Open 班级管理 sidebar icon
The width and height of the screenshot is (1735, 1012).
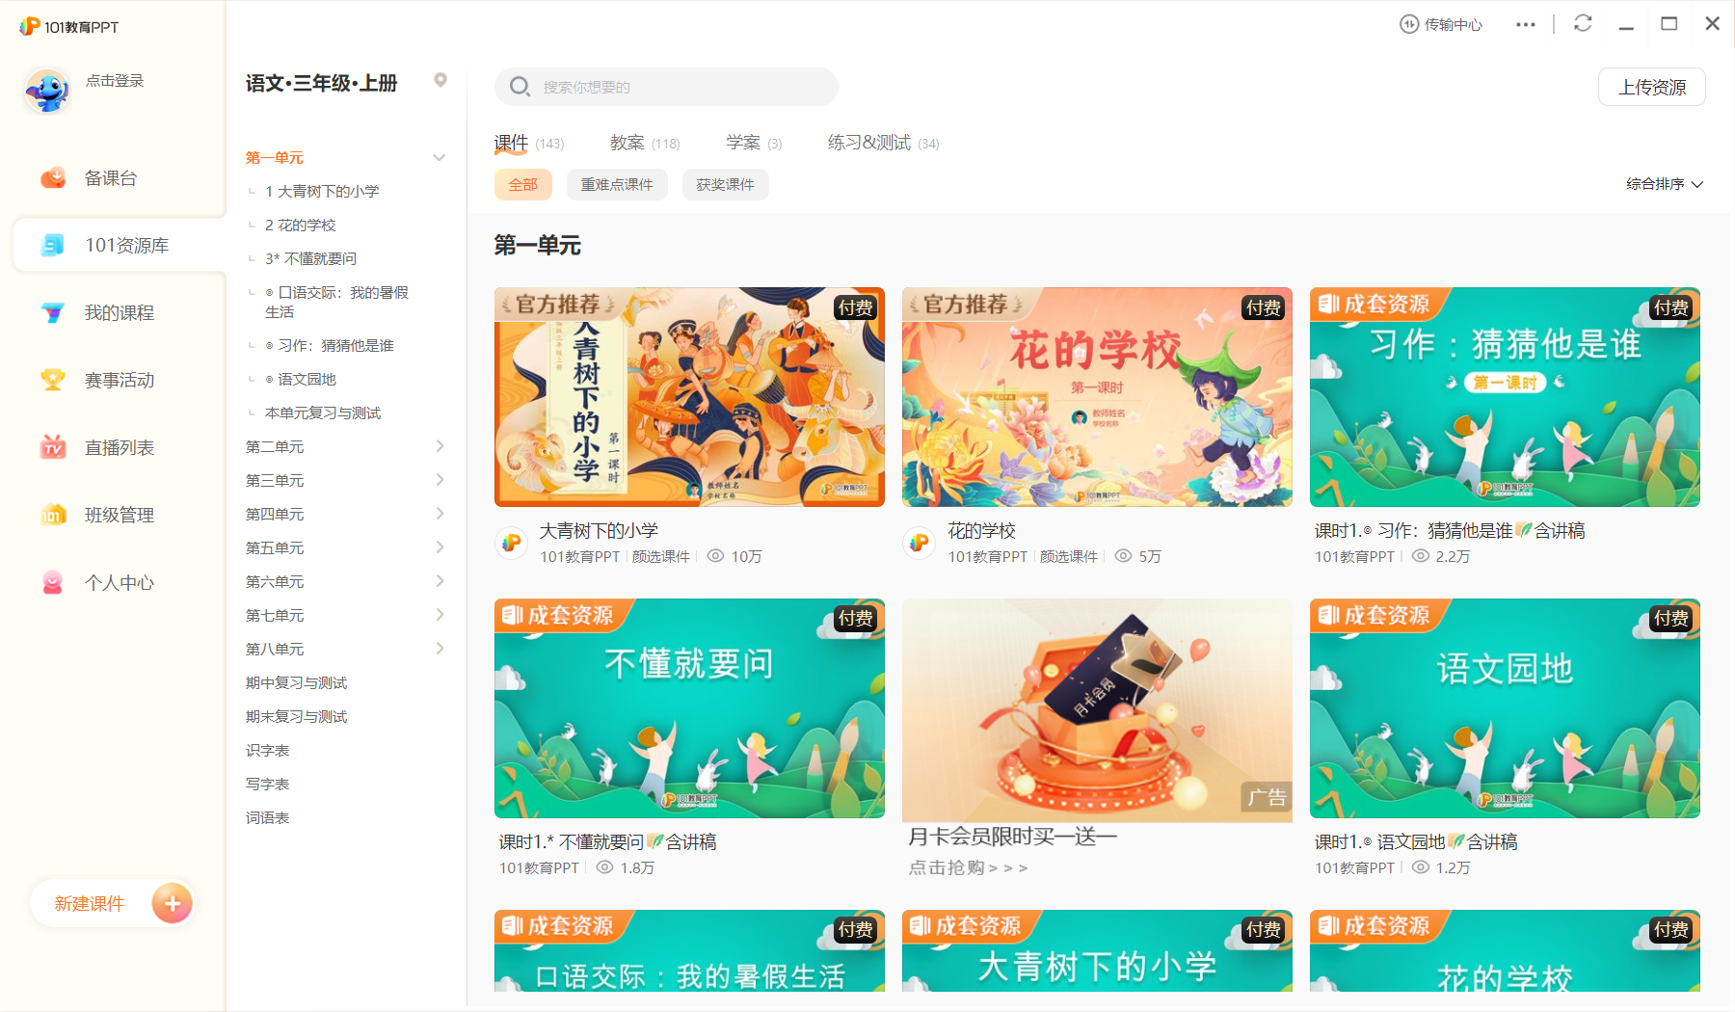tap(53, 516)
